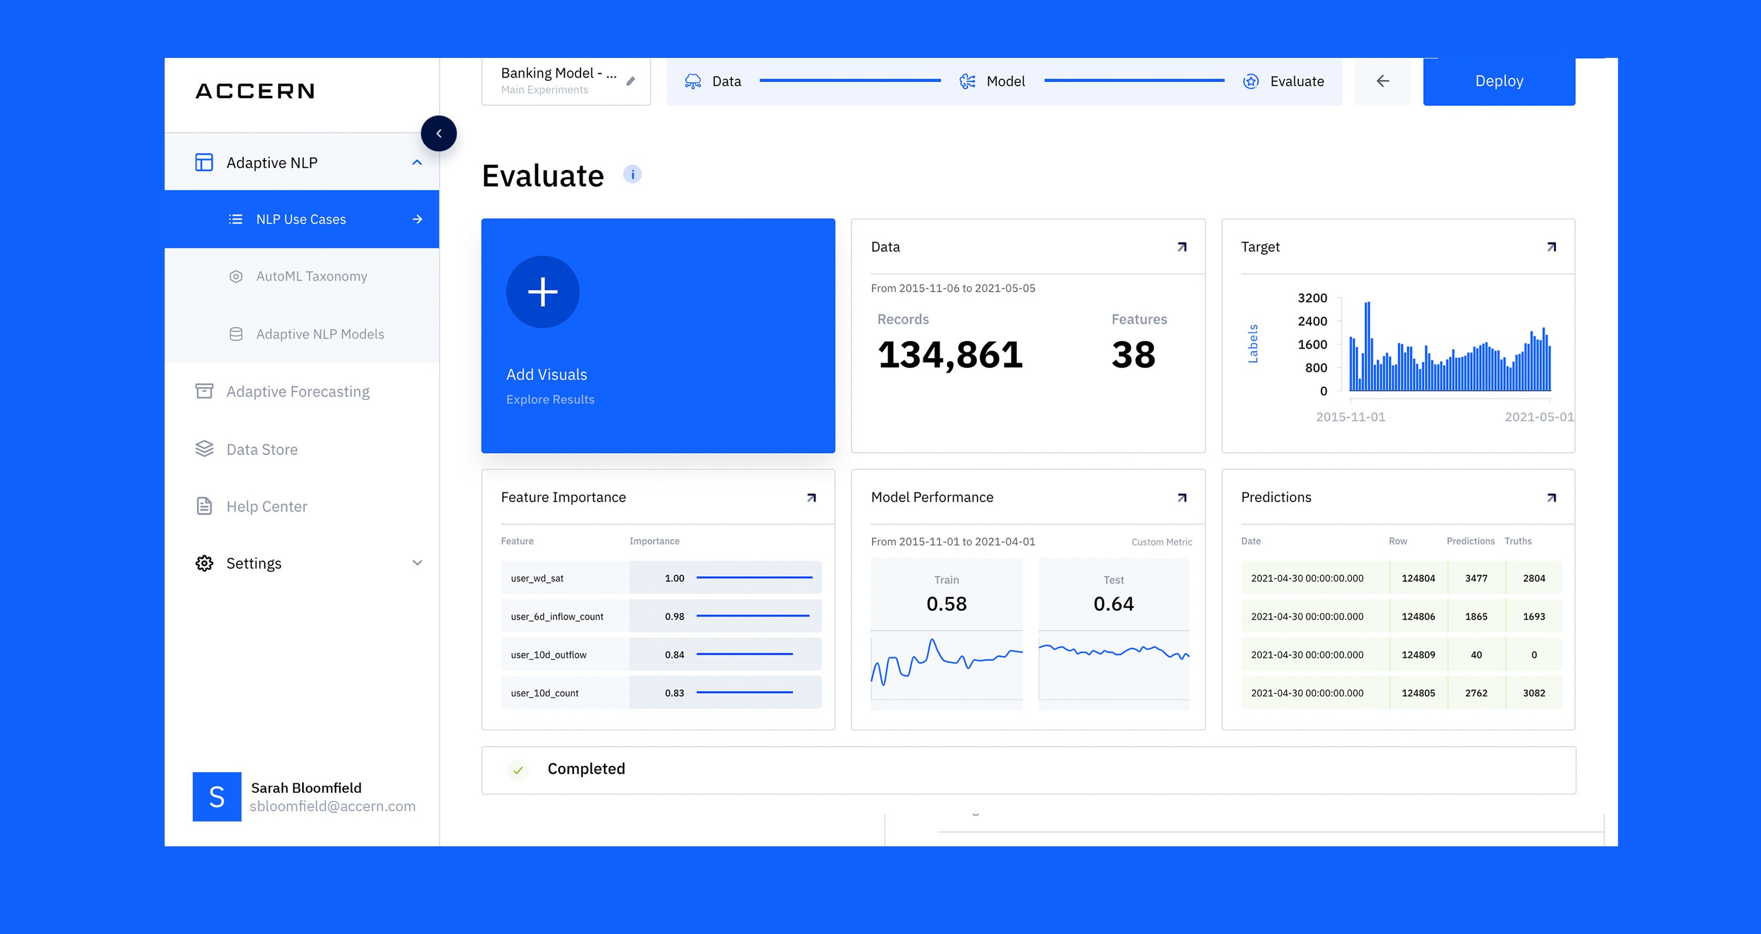Expand the Feature Importance card arrow
1761x934 pixels.
(812, 498)
